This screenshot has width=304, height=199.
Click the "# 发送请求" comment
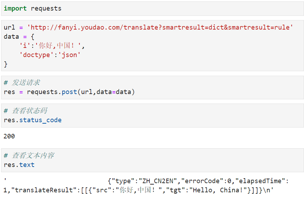[x=22, y=83]
